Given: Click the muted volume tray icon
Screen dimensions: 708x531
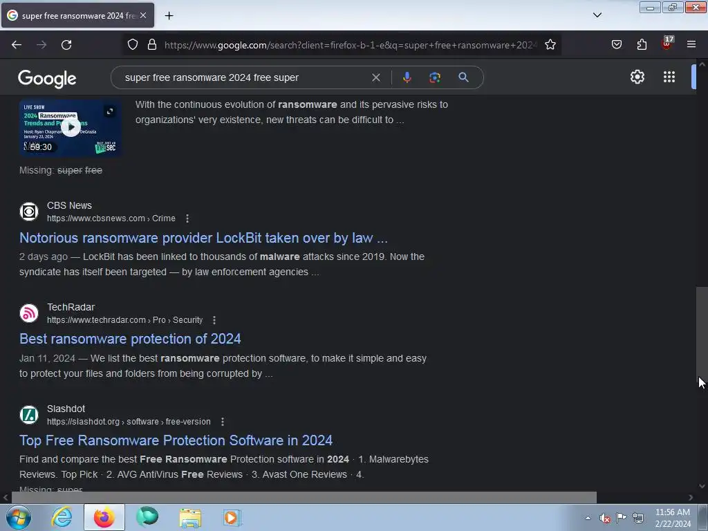Looking at the screenshot, I should pos(605,518).
